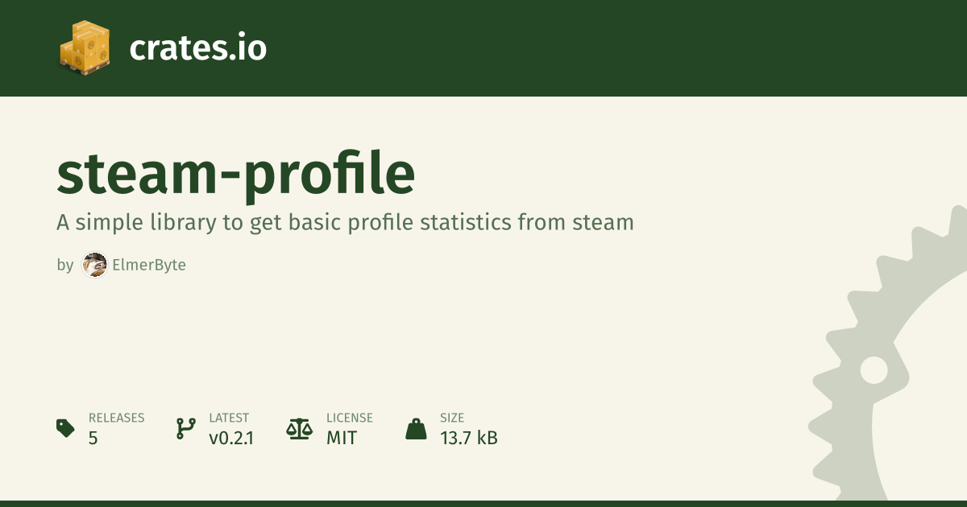Select the RELEASES label
The height and width of the screenshot is (507, 967).
pyautogui.click(x=116, y=418)
